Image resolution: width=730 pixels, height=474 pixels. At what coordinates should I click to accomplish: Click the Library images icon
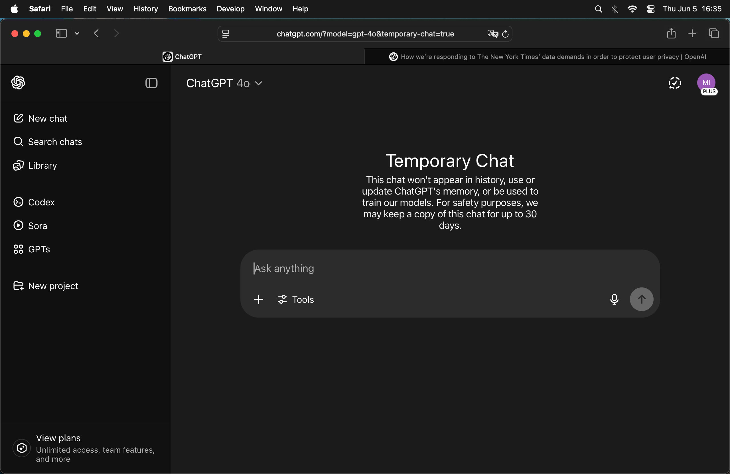click(x=18, y=166)
